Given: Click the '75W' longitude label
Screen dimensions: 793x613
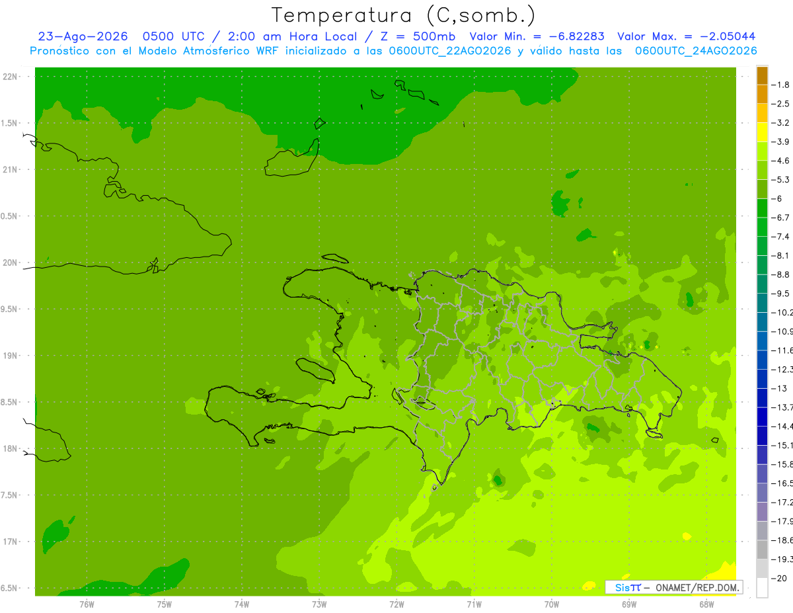Looking at the screenshot, I should coord(164,604).
